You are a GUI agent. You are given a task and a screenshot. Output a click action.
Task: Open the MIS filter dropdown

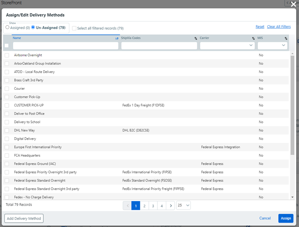272,45
